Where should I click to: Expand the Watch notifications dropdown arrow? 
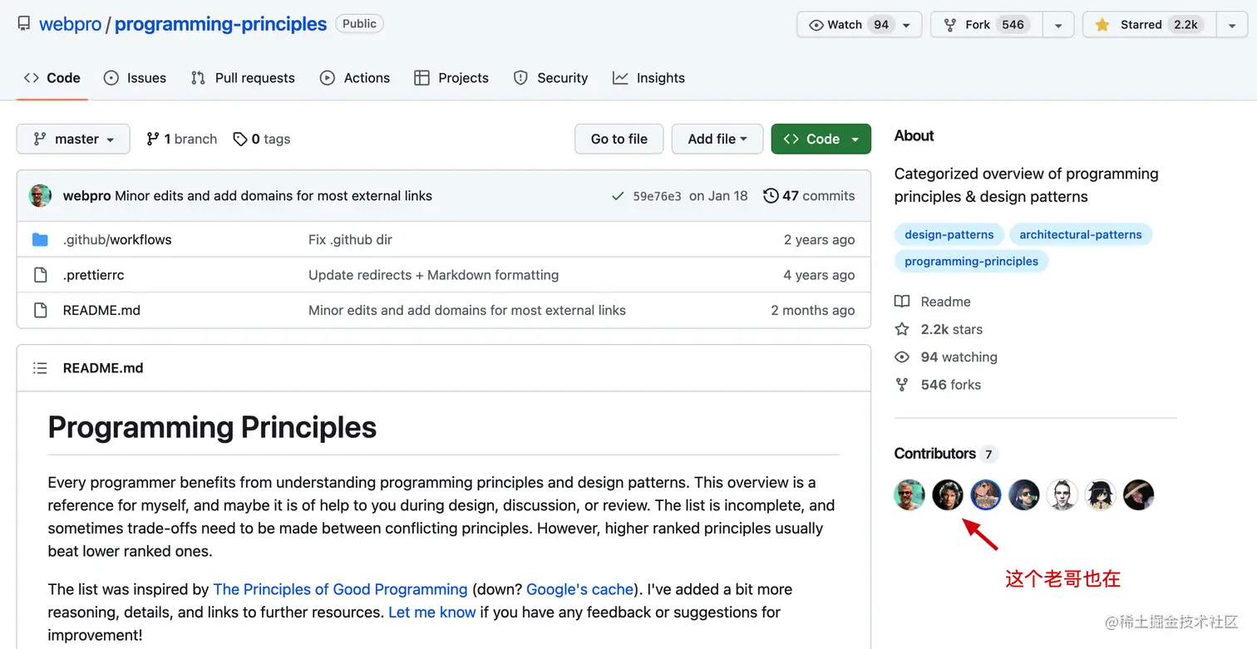point(907,25)
